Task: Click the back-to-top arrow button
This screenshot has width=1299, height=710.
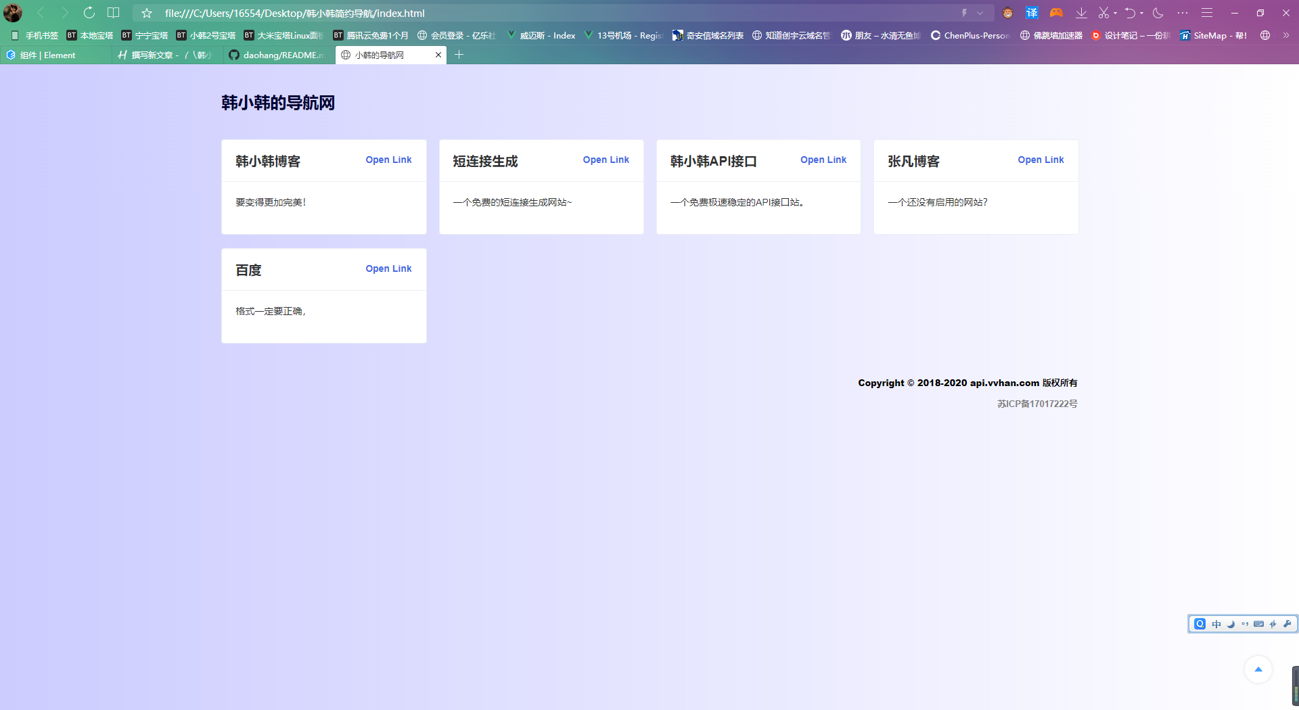Action: (1258, 669)
